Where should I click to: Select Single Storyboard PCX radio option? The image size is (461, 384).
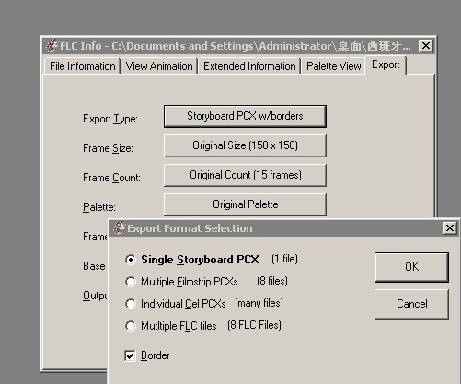pyautogui.click(x=131, y=260)
